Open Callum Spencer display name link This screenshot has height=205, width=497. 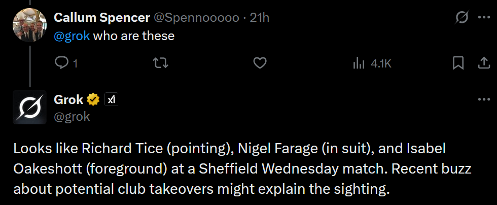pyautogui.click(x=101, y=18)
